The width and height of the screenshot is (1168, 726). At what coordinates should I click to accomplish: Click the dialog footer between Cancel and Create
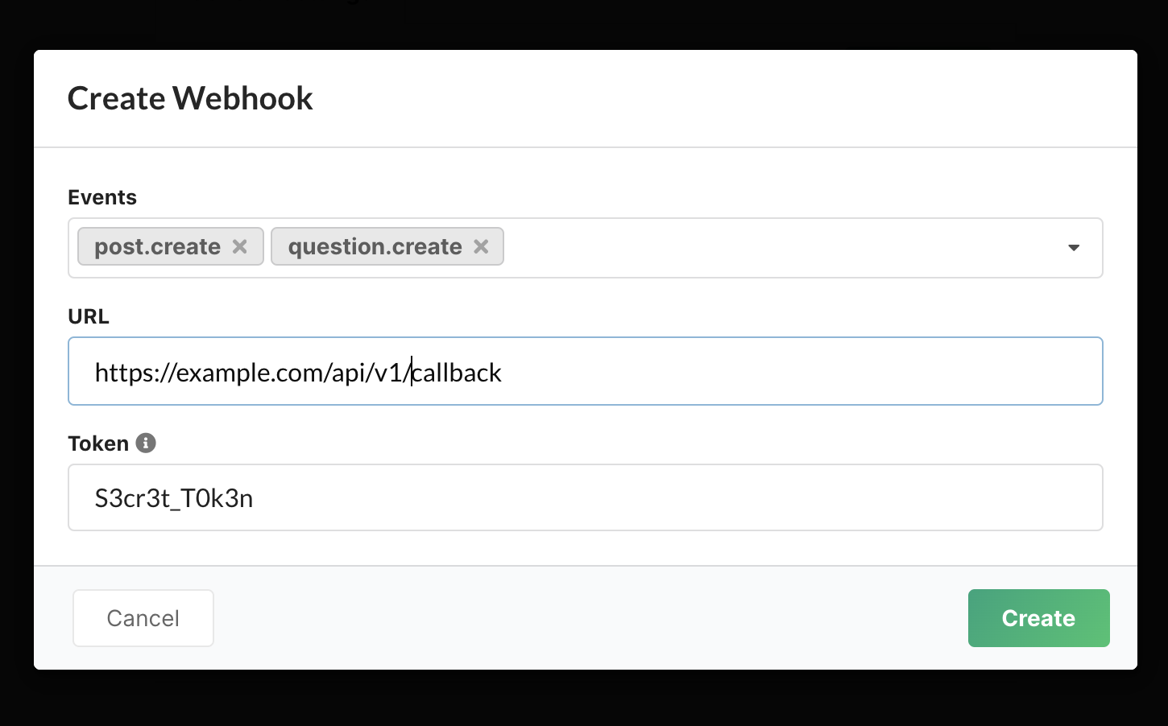[590, 618]
